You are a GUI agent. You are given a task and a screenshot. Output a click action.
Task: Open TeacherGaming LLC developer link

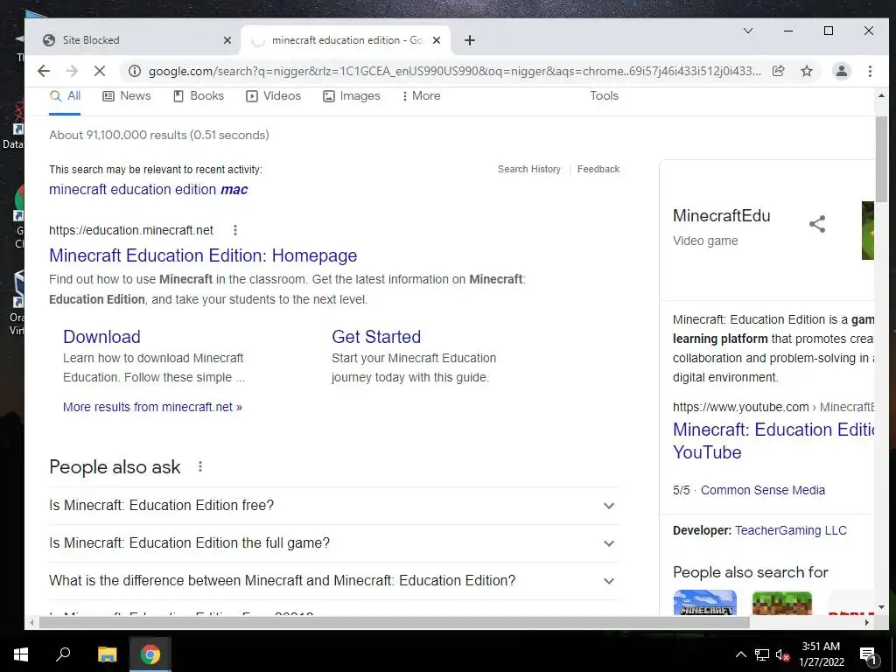point(791,530)
